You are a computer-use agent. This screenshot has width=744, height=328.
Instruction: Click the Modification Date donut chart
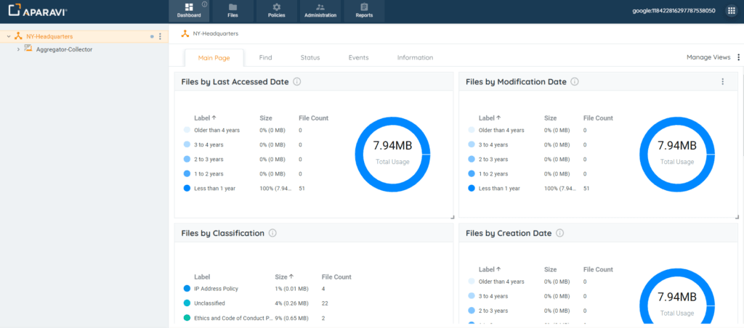tap(677, 155)
